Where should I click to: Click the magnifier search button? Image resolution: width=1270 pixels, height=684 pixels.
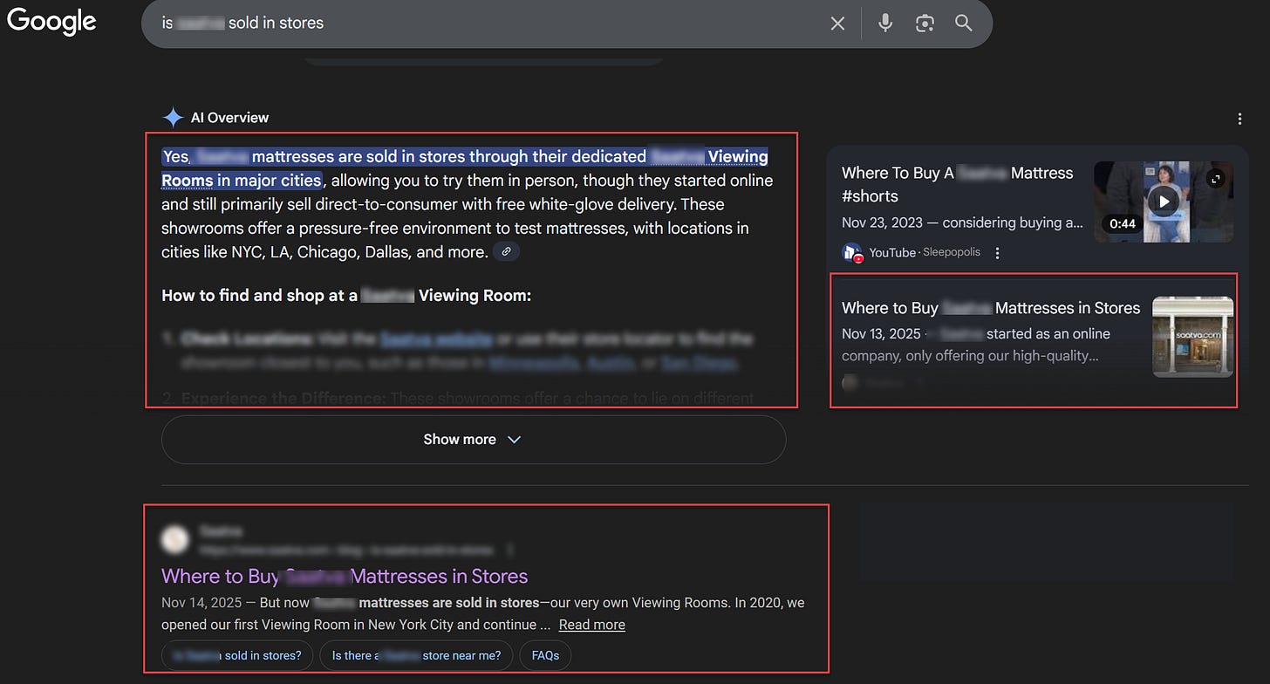pos(964,24)
